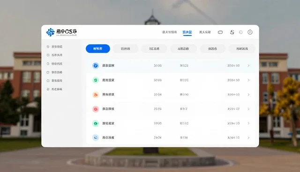The height and width of the screenshot is (172, 300).
Task: Switch to the last pill tab at right edge
Action: pos(242,49)
